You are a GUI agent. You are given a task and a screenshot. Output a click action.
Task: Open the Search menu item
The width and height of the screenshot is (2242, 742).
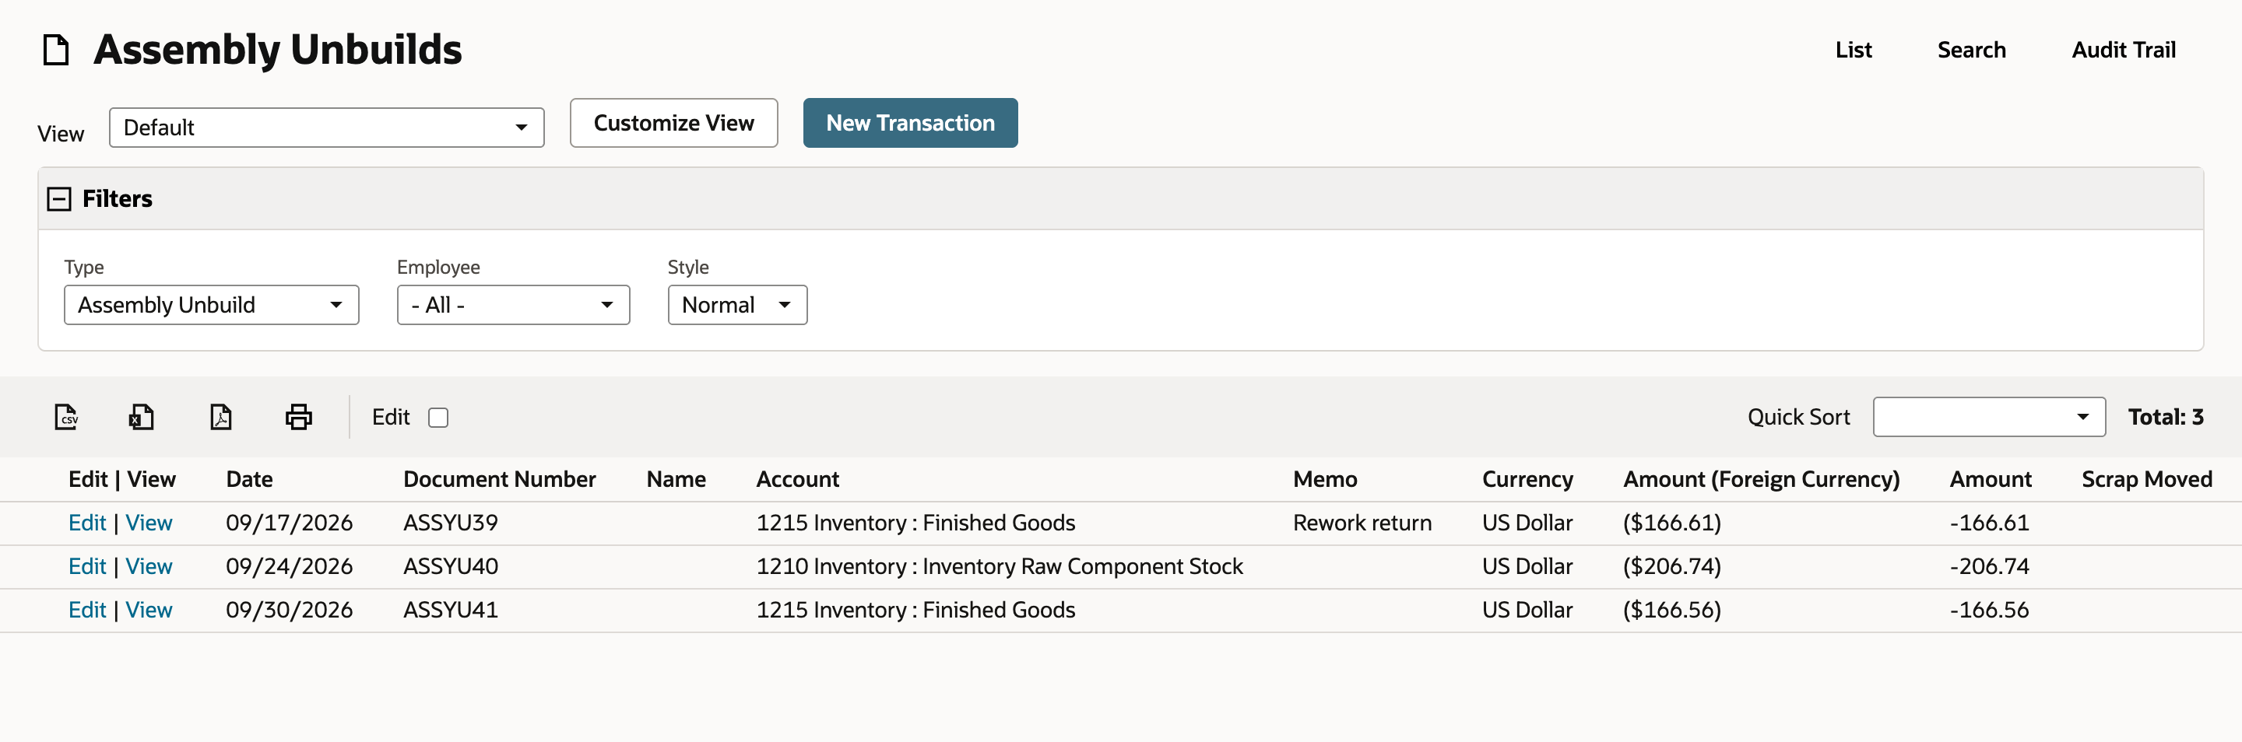click(x=1971, y=50)
